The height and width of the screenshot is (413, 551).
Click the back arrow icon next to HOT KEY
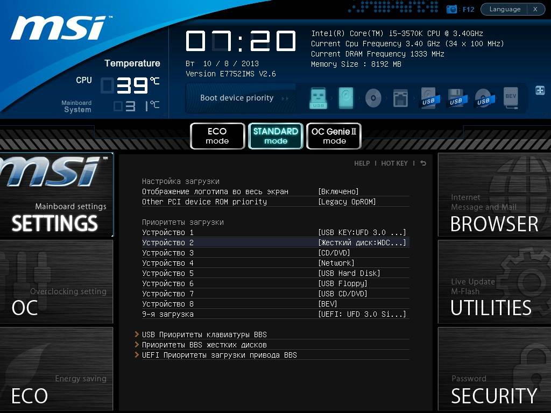pyautogui.click(x=423, y=163)
